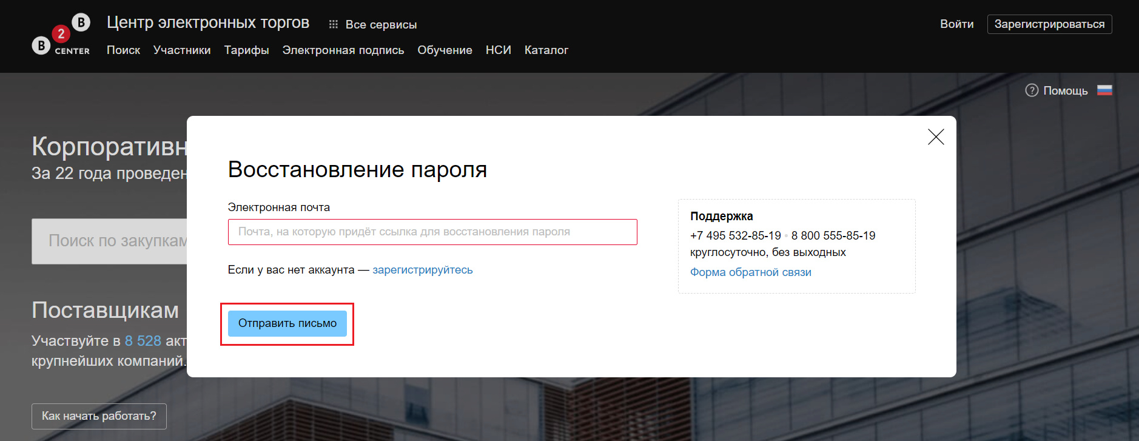Click the Help question mark icon

pyautogui.click(x=1031, y=90)
